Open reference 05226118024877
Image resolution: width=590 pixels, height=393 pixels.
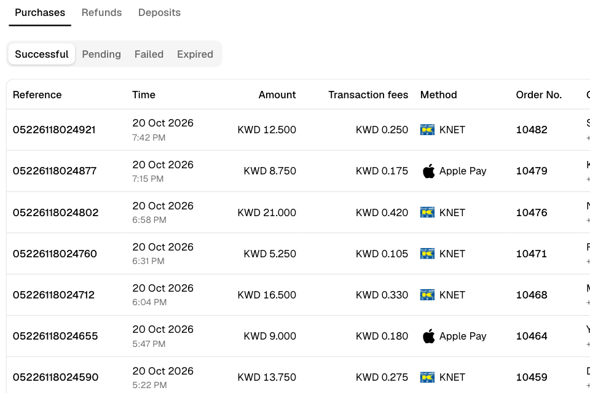(x=55, y=171)
